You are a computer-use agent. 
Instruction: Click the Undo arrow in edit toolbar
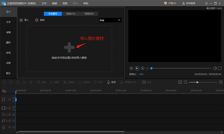click(x=4, y=82)
